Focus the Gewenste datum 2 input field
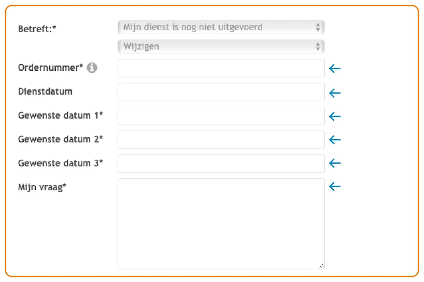This screenshot has width=424, height=282. click(x=221, y=140)
